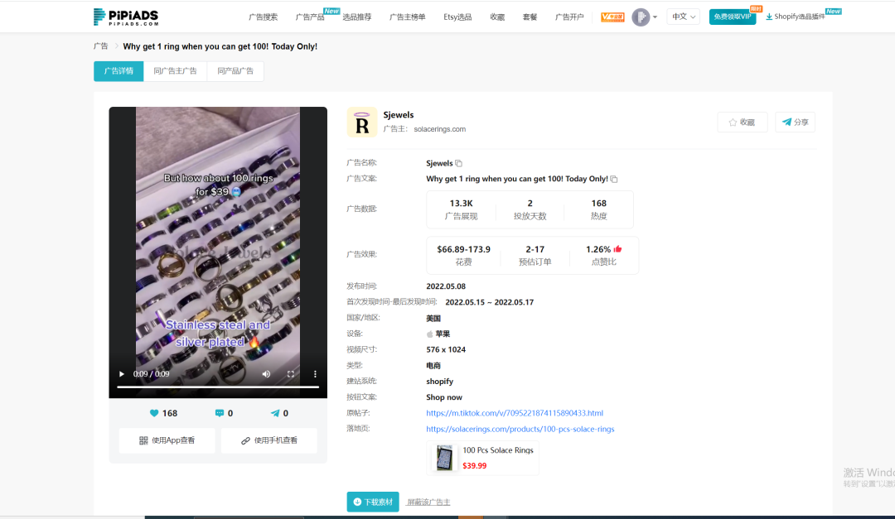Click the $39.99 product price
Viewport: 895px width, 519px height.
click(474, 465)
